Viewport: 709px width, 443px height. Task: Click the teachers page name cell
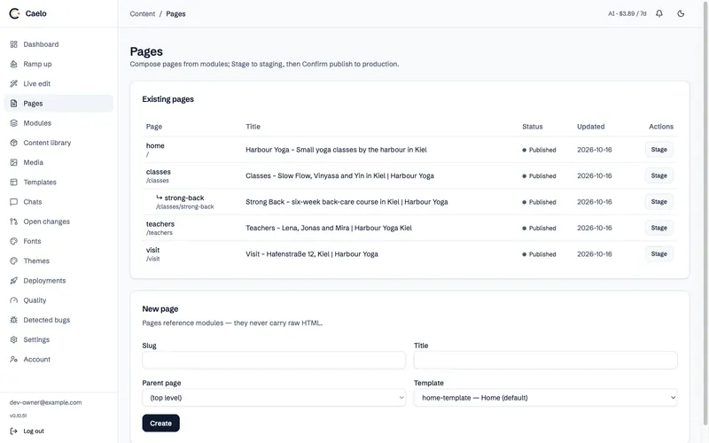click(160, 224)
